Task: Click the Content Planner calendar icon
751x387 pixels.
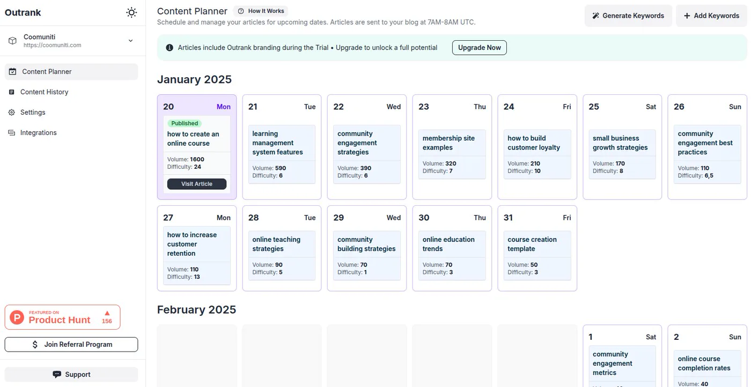Action: click(12, 71)
